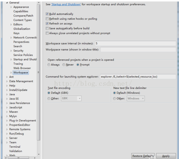
Task: Select the Never radio button
Action: pos(64,65)
